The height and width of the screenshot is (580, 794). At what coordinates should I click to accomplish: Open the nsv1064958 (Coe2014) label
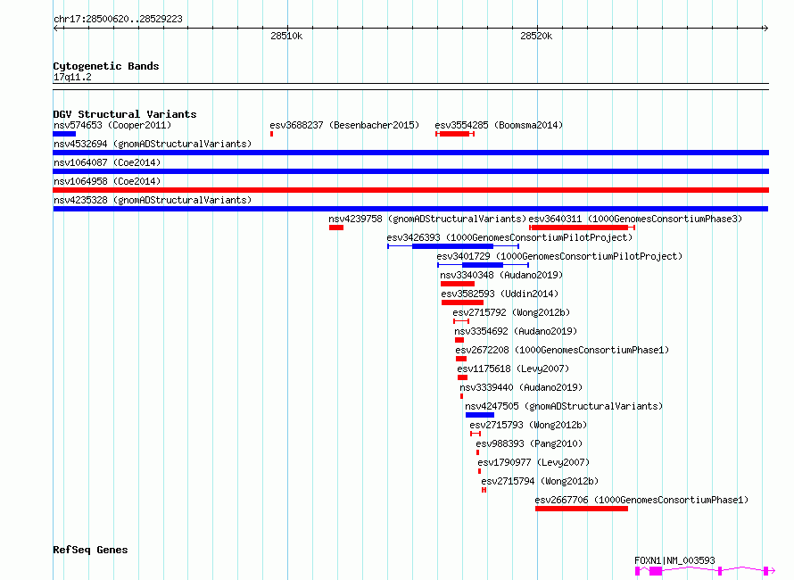[107, 181]
